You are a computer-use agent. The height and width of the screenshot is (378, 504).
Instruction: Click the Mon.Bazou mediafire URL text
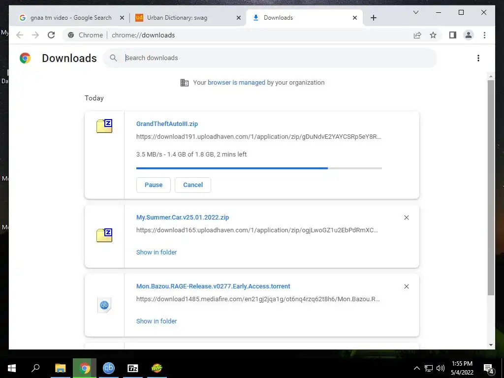pos(258,299)
